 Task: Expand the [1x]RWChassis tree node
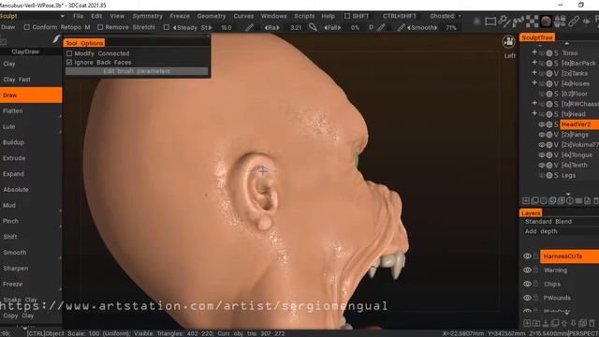coord(534,103)
